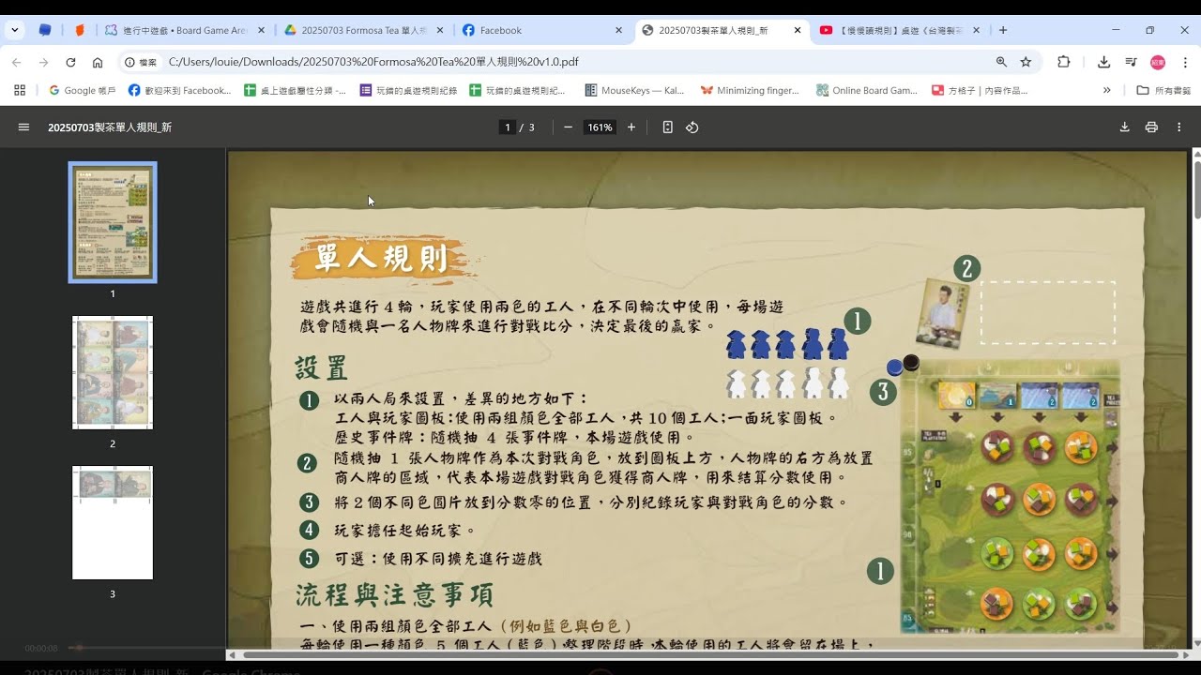Open the apps grid in bookmarks bar

pos(20,90)
